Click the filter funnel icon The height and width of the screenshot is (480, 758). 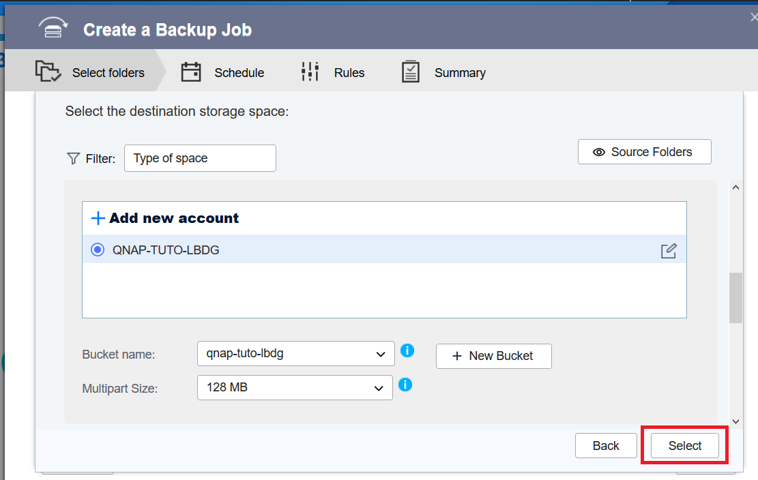[73, 158]
